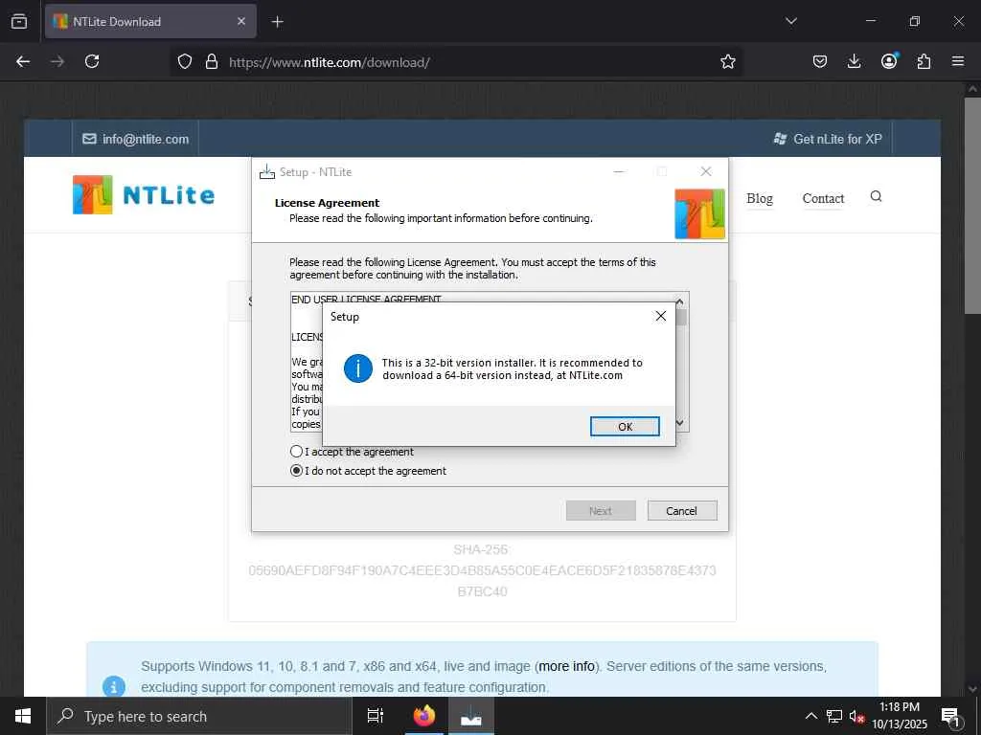Click the info@ntlite.com email link

click(x=136, y=139)
